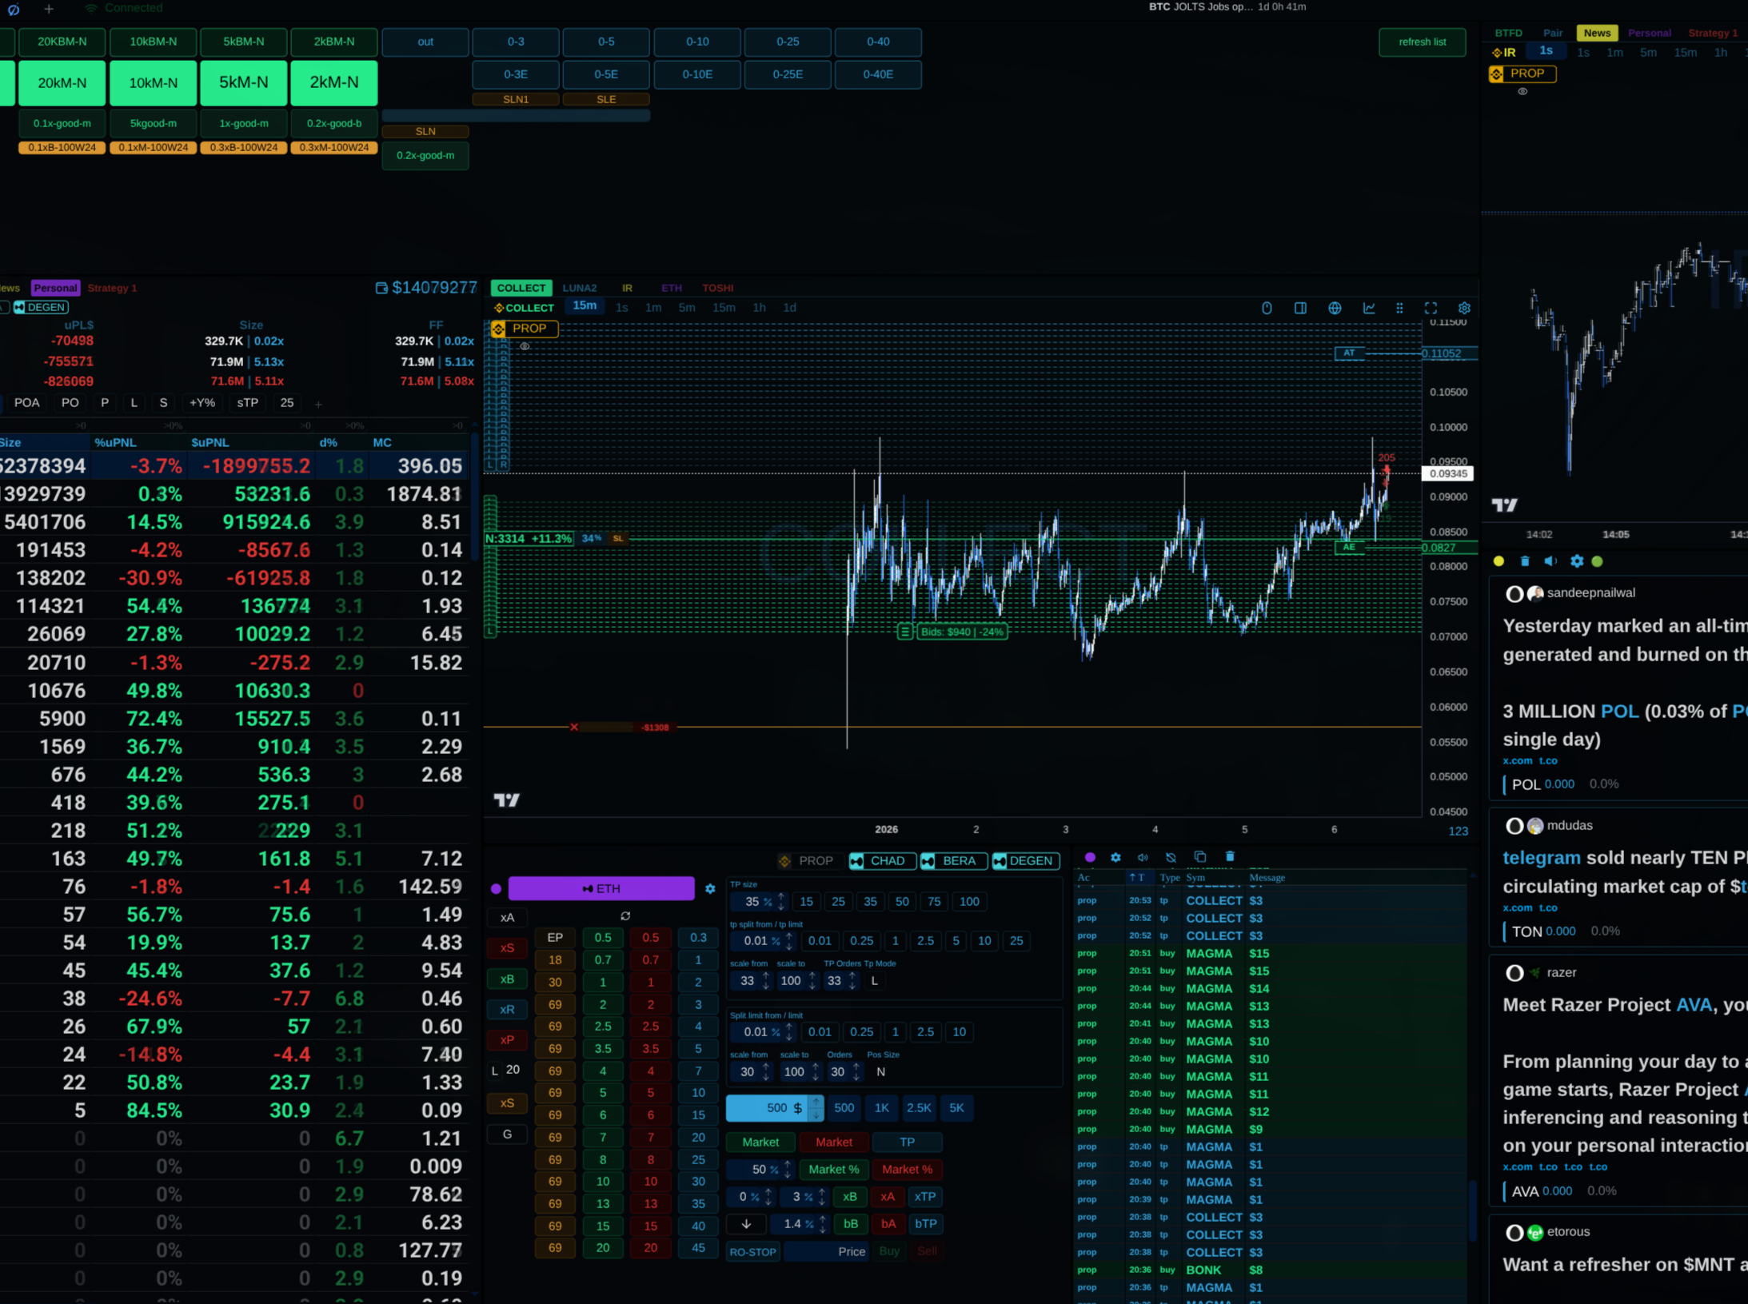Clear the order log with trash icon
Image resolution: width=1748 pixels, height=1304 pixels.
(1230, 856)
